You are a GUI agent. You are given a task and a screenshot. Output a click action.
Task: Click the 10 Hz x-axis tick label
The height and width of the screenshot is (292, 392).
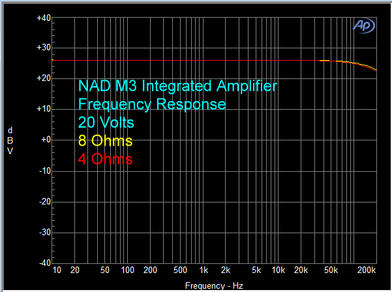tap(57, 270)
